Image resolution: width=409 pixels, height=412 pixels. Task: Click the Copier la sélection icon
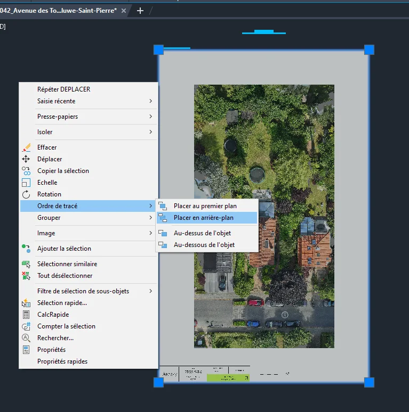[26, 171]
